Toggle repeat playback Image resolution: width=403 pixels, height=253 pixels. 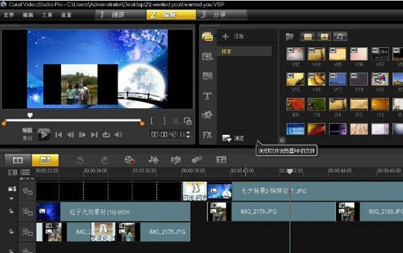(x=106, y=135)
